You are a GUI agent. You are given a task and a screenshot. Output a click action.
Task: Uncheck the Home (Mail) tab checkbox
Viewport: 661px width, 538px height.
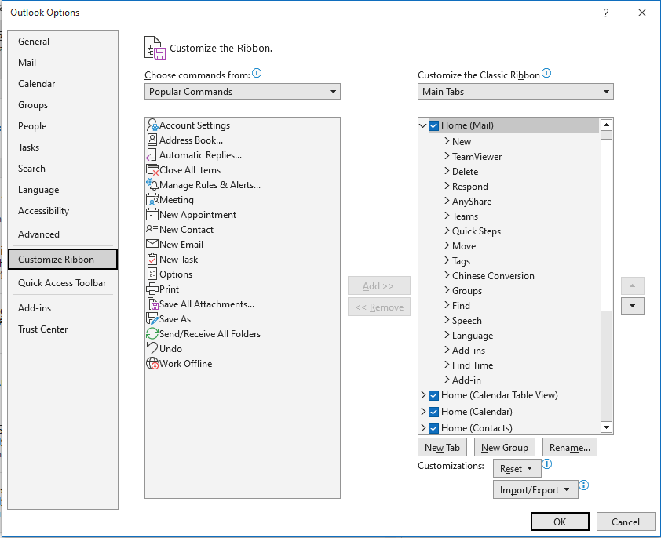point(433,125)
